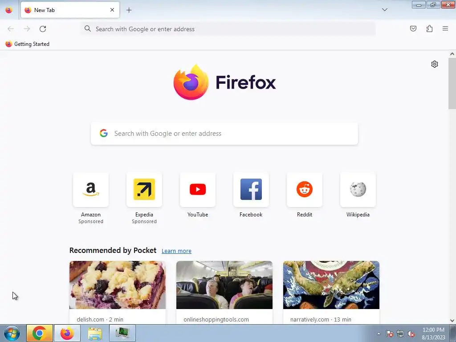Screen dimensions: 456x342
Task: Open the Expedia sponsored shortcut tile
Action: (144, 190)
